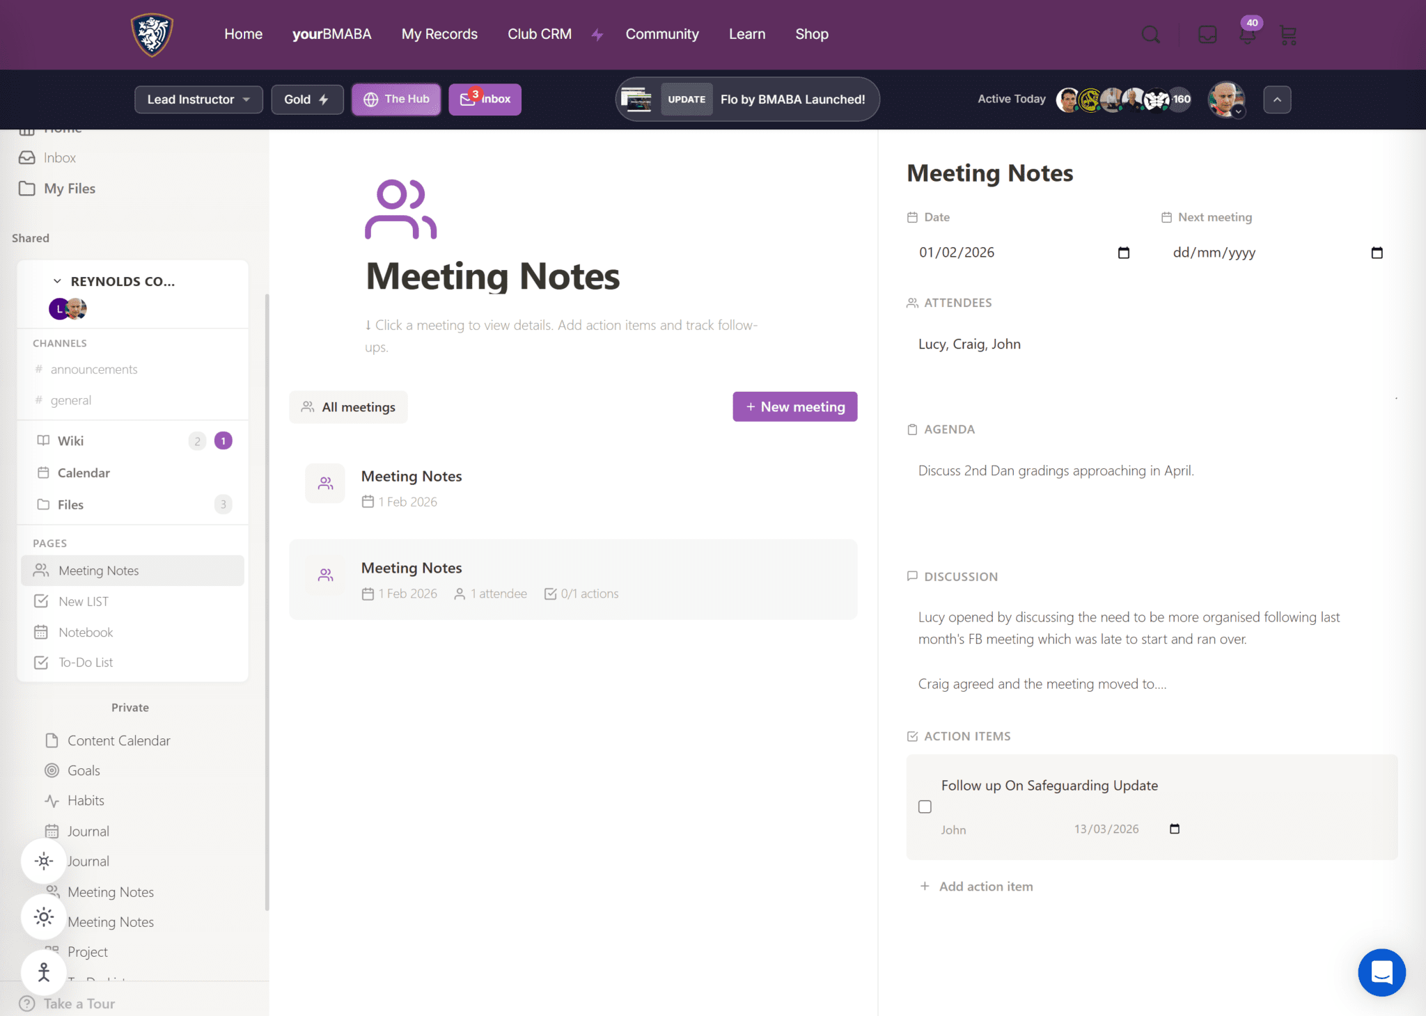Open the live chat bubble icon
Viewport: 1426px width, 1016px height.
click(1381, 972)
